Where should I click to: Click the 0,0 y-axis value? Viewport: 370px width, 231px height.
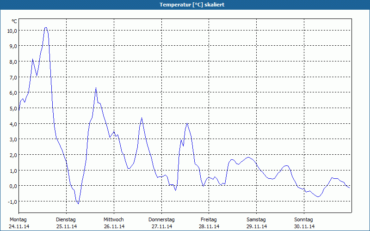(13, 186)
